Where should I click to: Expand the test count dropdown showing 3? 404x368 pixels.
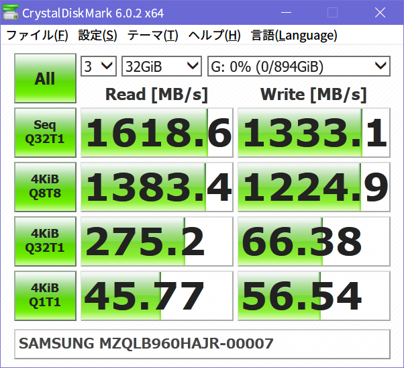point(99,66)
